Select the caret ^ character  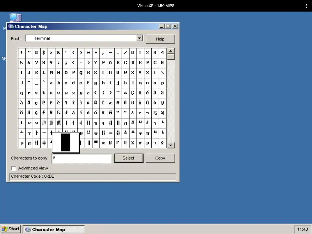pos(29,83)
